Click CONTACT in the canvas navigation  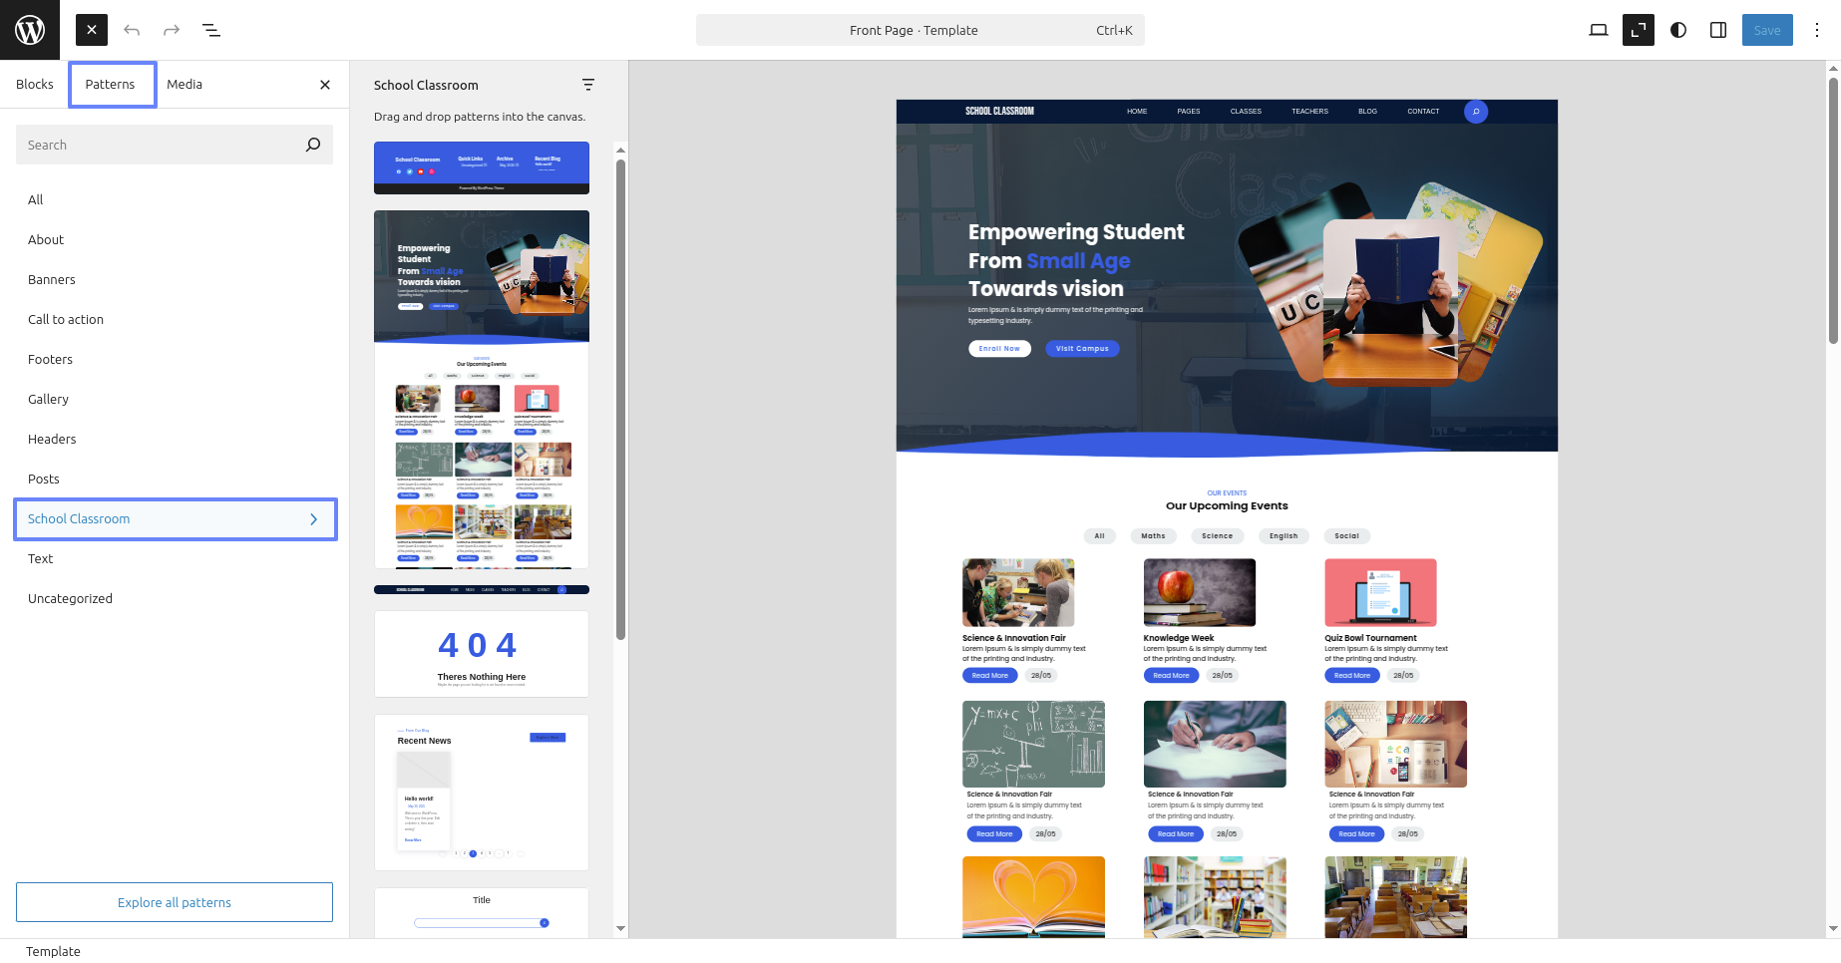pyautogui.click(x=1423, y=112)
